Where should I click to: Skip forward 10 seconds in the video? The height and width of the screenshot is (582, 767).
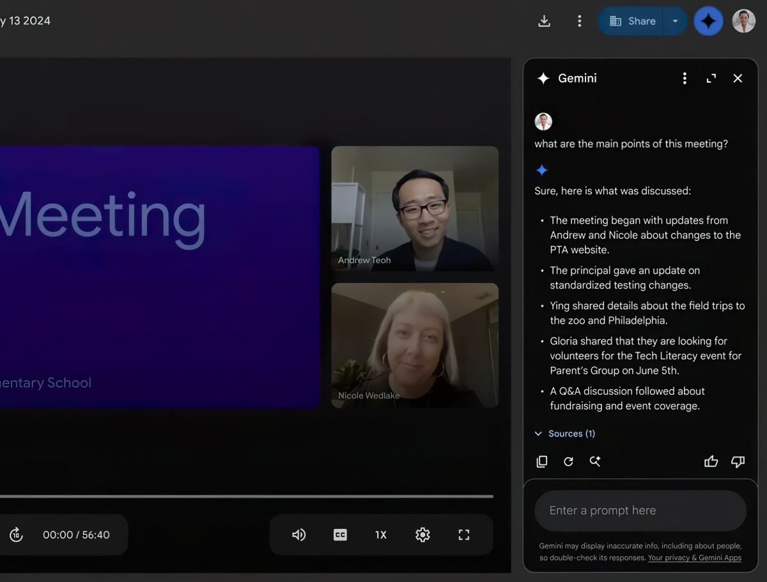[x=16, y=535]
